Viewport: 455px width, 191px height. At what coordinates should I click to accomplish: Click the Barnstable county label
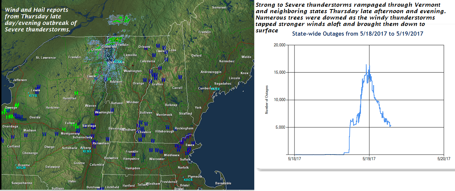coord(223,183)
